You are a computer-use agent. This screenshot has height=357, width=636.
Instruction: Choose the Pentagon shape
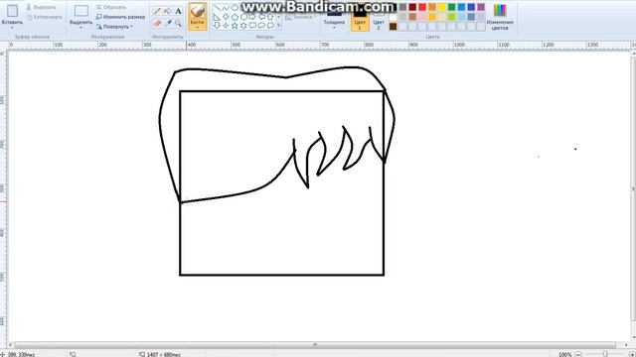click(x=235, y=17)
